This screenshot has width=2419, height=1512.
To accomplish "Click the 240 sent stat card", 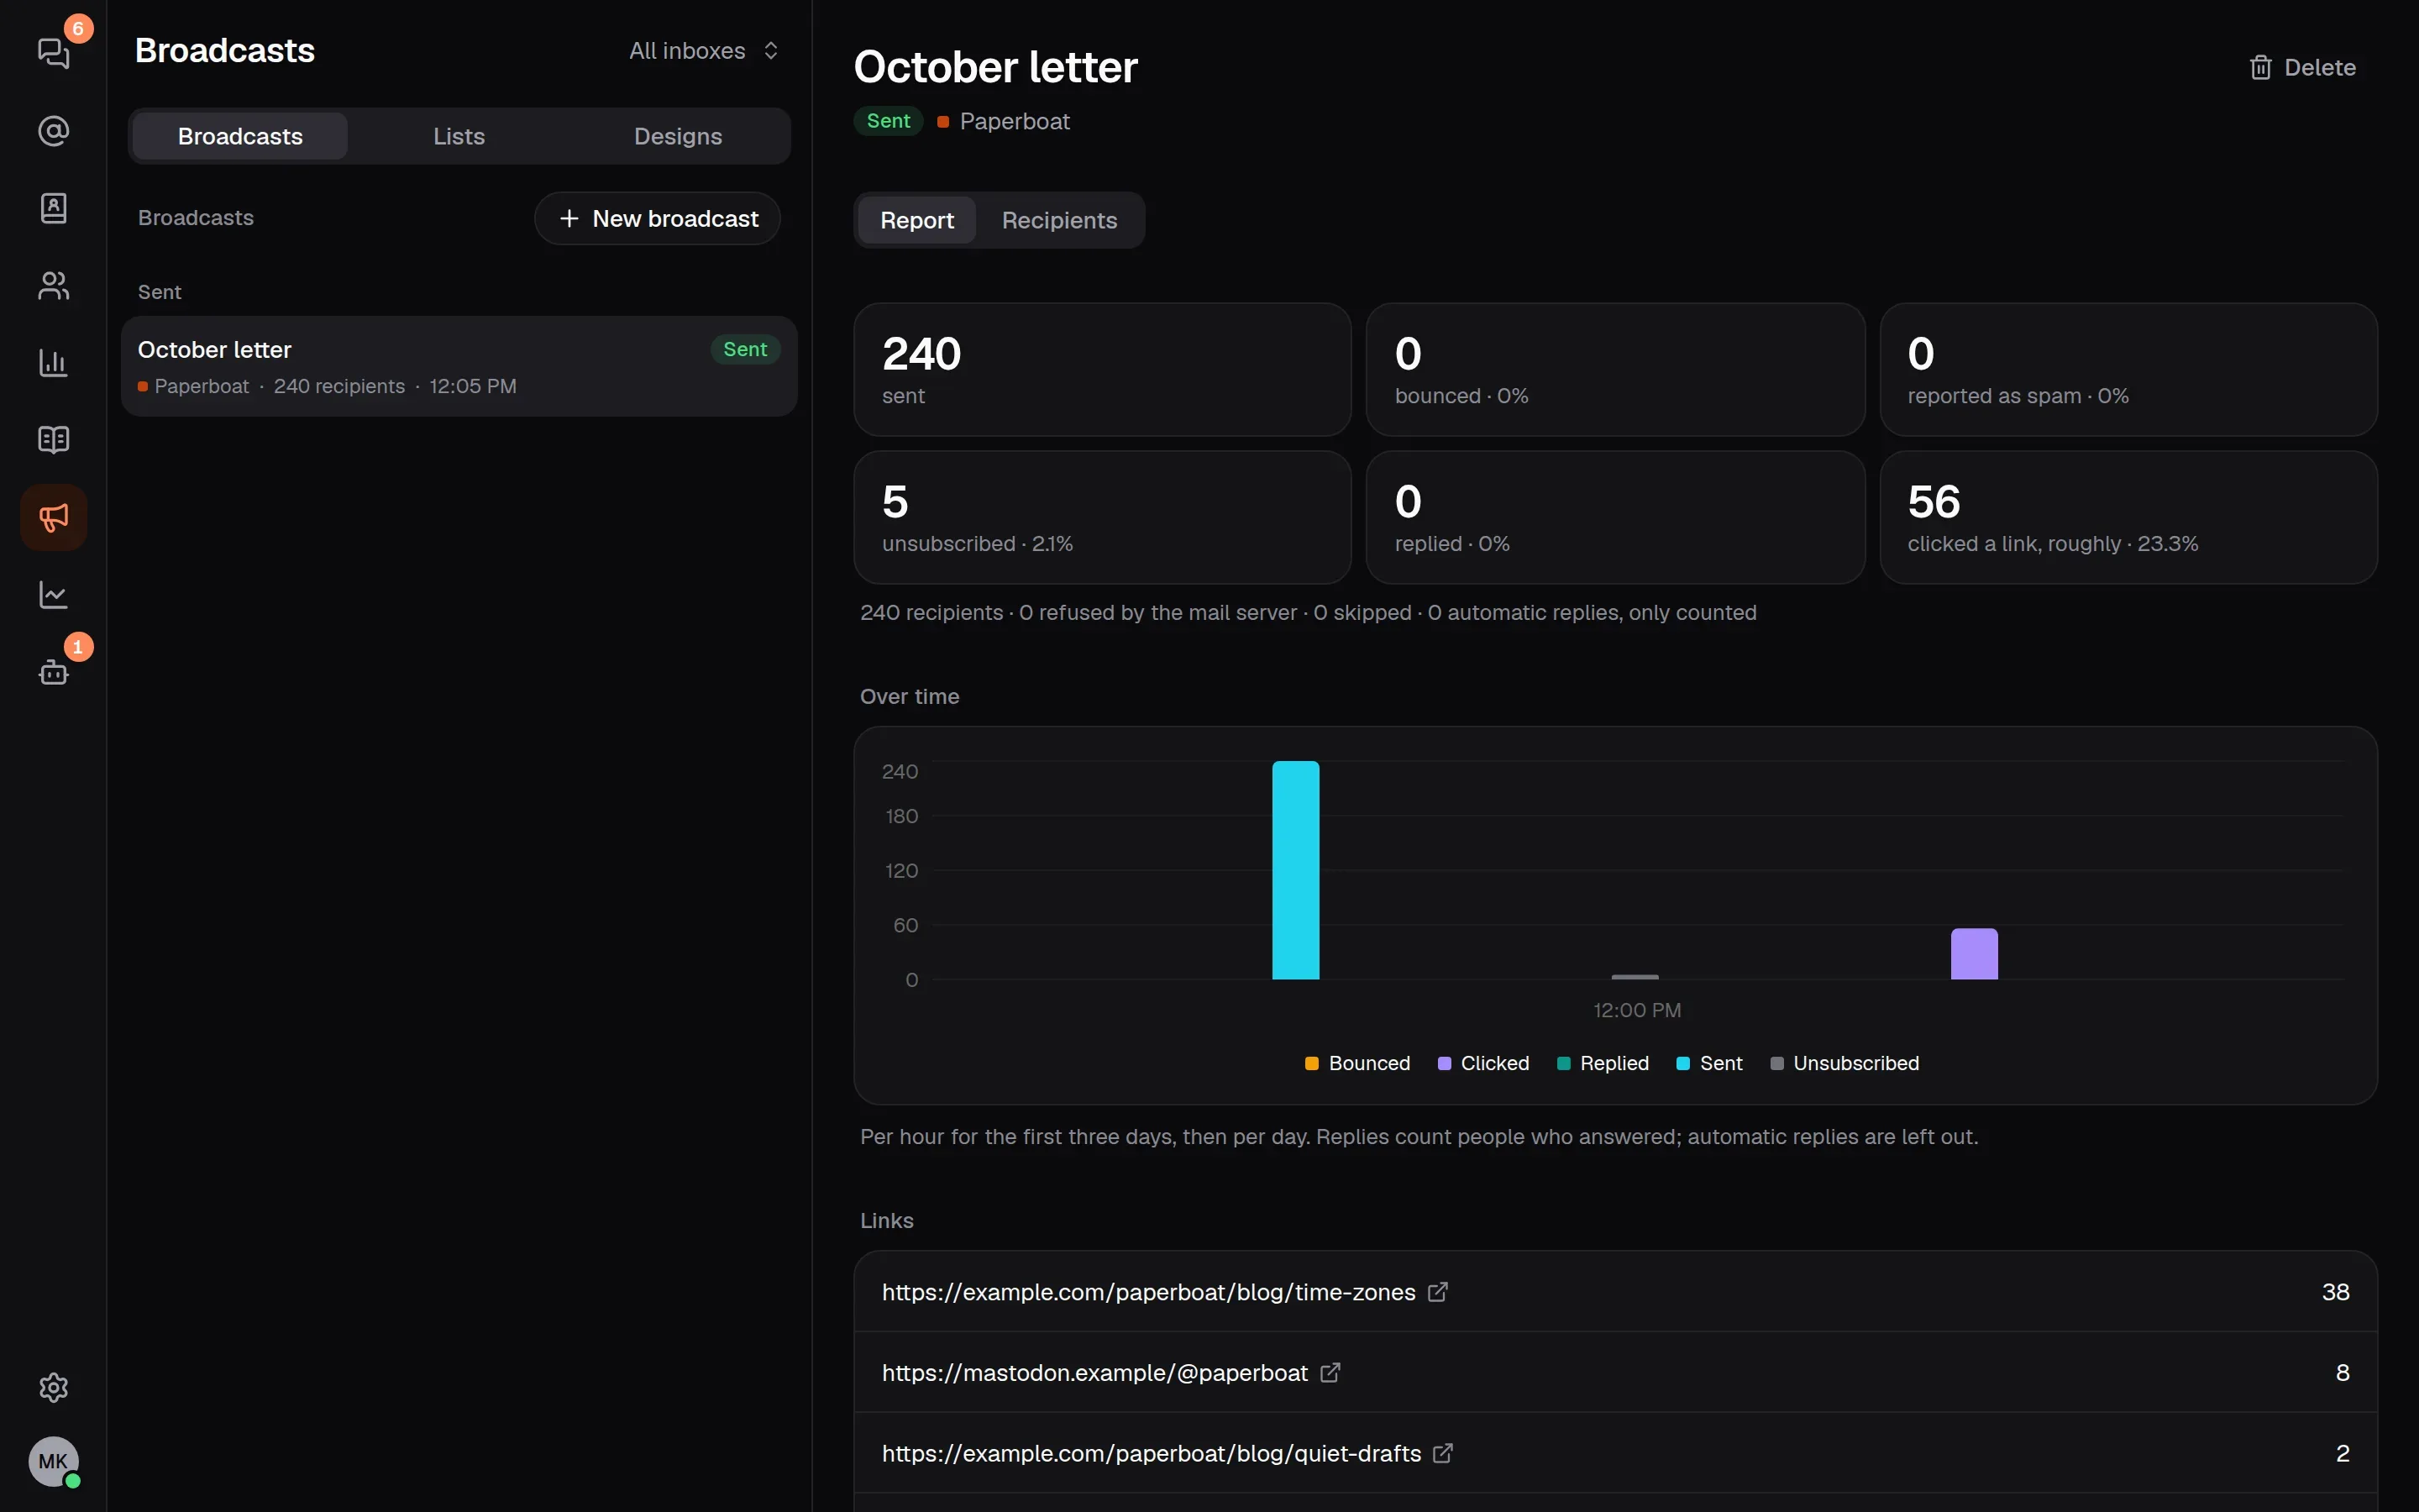I will tap(1103, 370).
